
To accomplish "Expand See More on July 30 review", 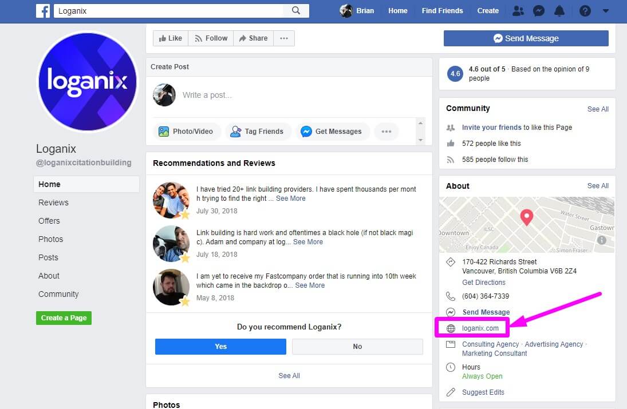I will point(291,198).
